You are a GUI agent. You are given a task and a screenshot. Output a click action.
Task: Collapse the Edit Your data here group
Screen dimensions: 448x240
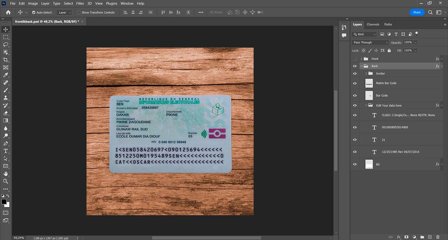point(366,105)
